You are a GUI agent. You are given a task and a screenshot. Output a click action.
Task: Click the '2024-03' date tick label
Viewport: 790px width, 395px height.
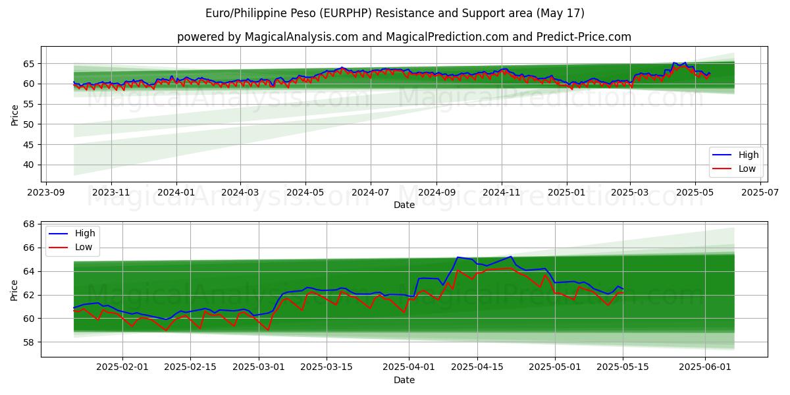pos(240,192)
